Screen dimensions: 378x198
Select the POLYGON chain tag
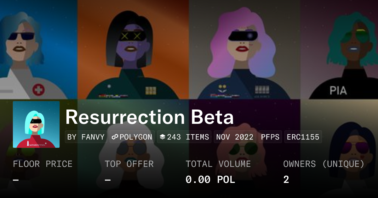tap(132, 137)
